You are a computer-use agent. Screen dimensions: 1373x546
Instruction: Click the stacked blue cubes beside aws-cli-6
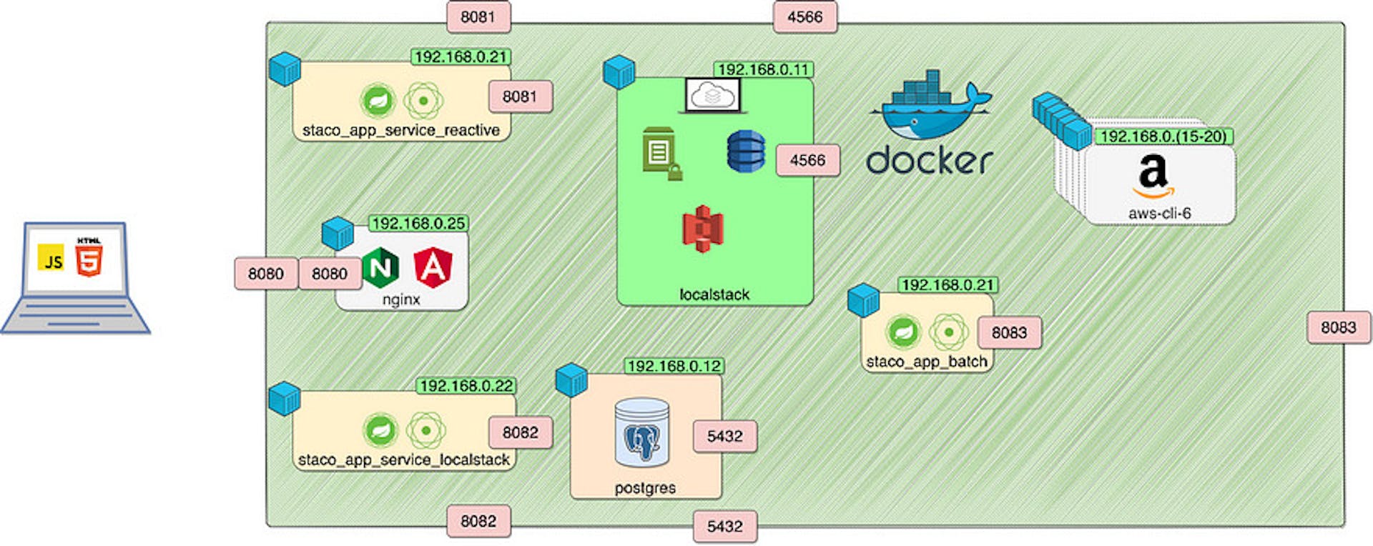click(1062, 120)
